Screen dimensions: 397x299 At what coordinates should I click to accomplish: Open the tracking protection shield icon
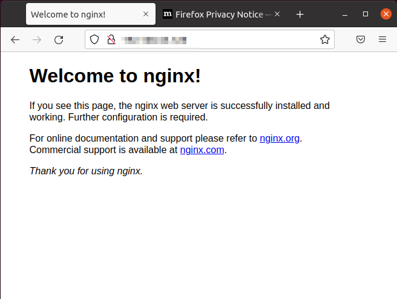pyautogui.click(x=94, y=39)
